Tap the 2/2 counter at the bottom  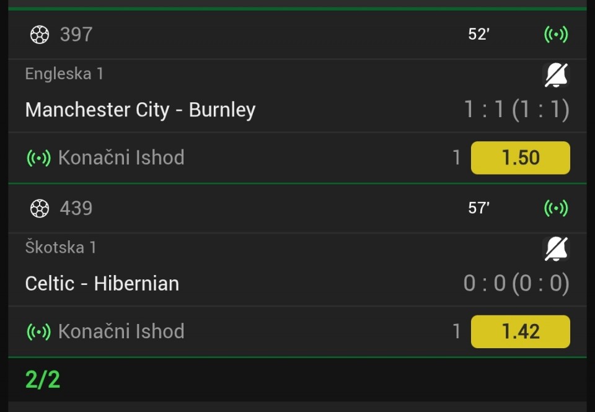(x=43, y=379)
